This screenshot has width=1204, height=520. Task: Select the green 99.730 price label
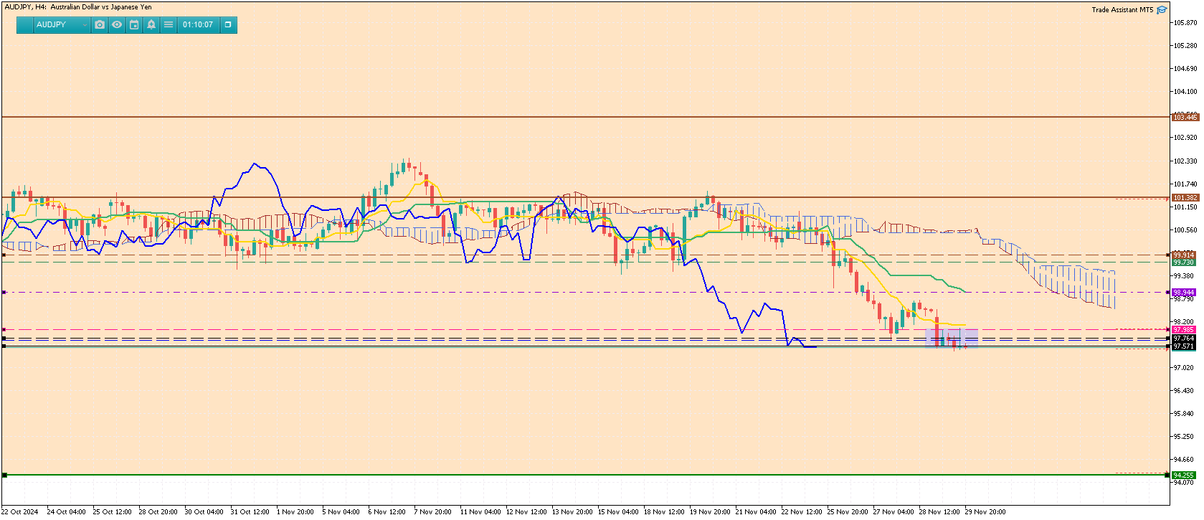(x=1184, y=263)
